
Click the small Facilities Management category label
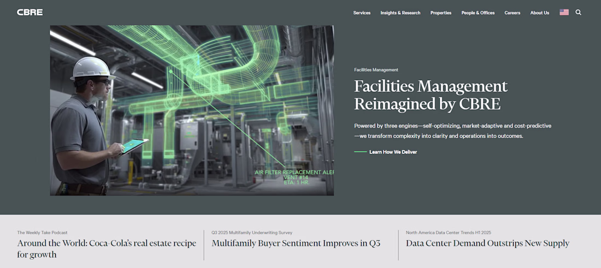tap(376, 70)
